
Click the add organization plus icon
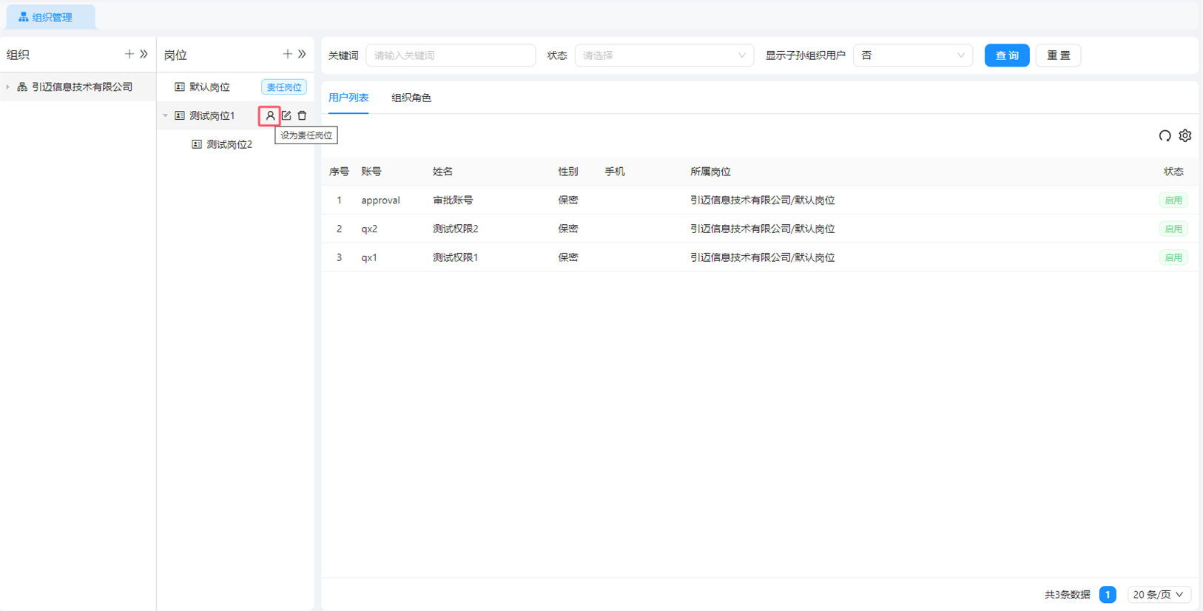pyautogui.click(x=129, y=54)
